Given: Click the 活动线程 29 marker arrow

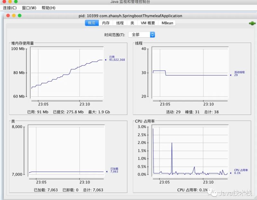Looking at the screenshot, I should pyautogui.click(x=230, y=75).
